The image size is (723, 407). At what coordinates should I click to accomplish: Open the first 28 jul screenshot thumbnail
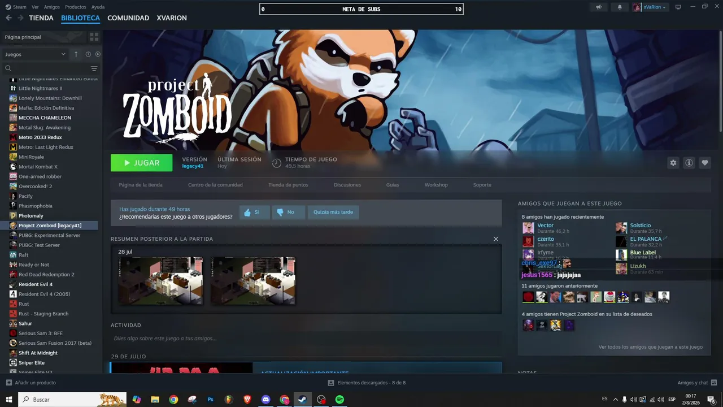[x=160, y=281]
